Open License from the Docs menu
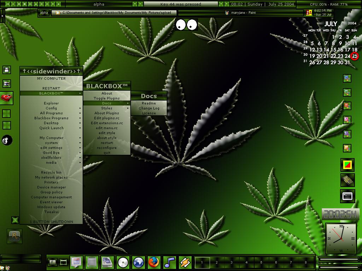Viewport: 362px width, 271px height. pyautogui.click(x=149, y=113)
